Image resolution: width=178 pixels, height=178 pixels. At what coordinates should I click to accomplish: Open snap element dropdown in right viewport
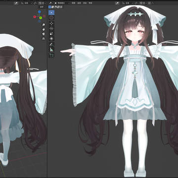[x=144, y=3]
